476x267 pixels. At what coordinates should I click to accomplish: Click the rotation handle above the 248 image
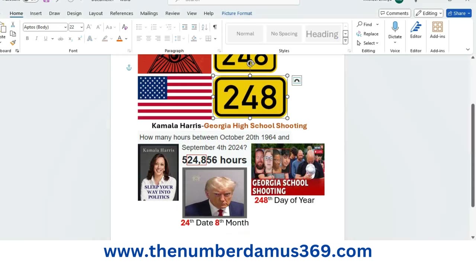(250, 63)
